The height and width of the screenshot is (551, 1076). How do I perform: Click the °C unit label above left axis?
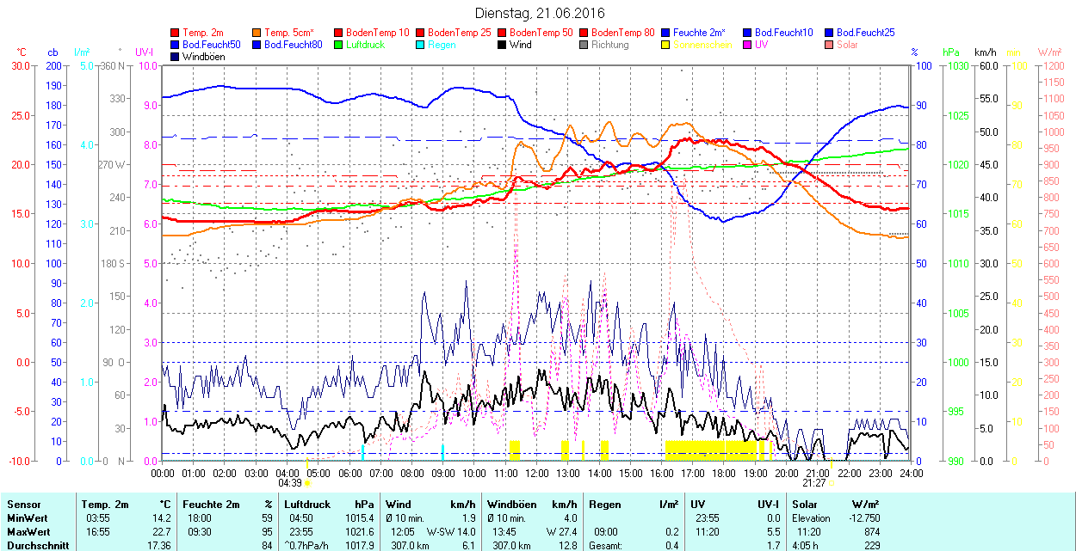[22, 52]
